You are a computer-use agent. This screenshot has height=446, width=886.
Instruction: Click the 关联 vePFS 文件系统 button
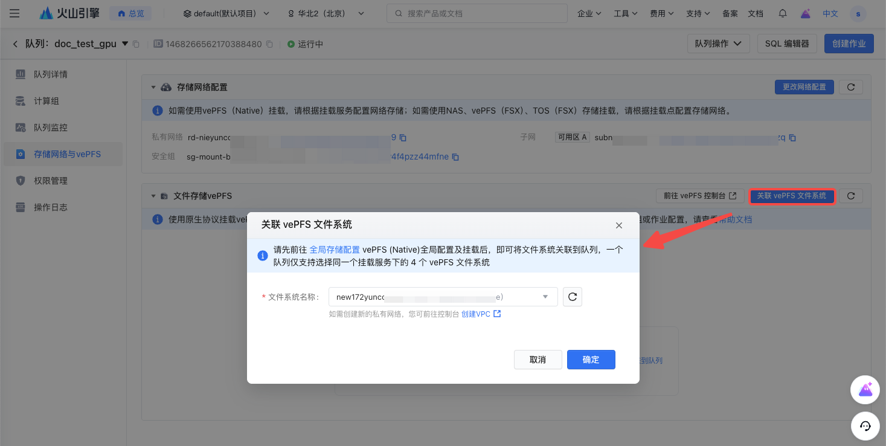[x=792, y=196]
